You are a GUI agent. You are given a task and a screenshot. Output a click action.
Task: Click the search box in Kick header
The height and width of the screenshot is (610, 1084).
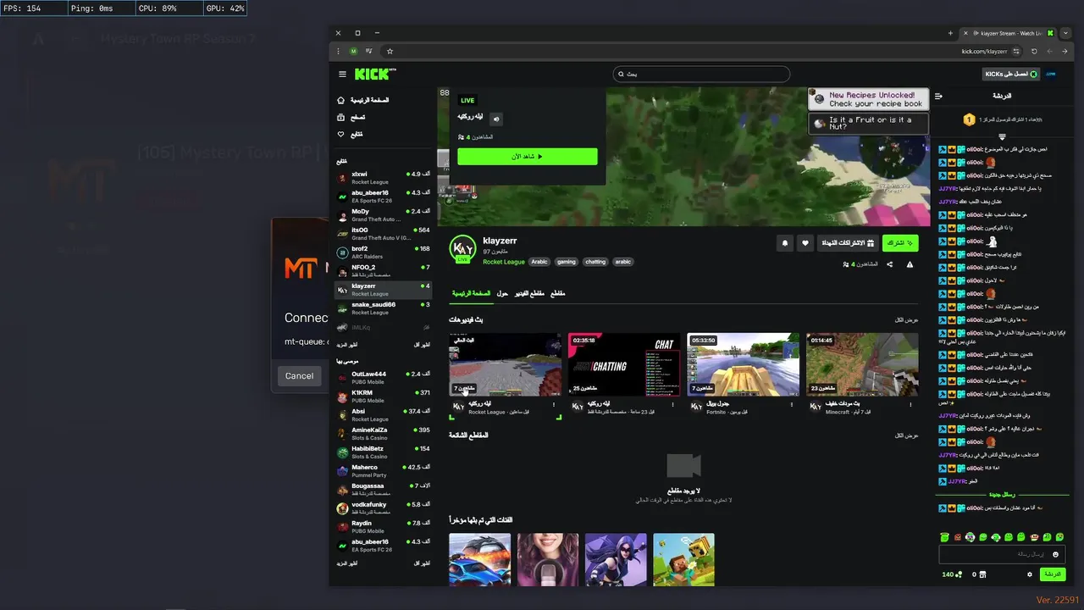[701, 75]
